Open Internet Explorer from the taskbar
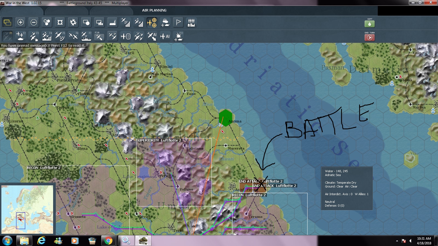 [x=41, y=241]
